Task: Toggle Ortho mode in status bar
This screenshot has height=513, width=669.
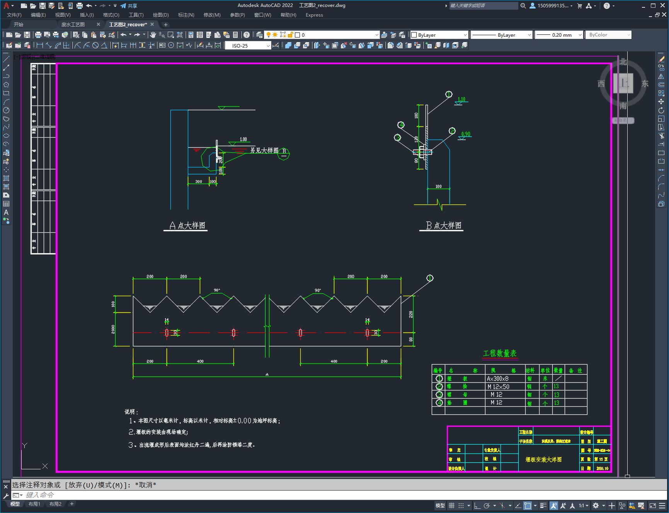Action: [477, 505]
